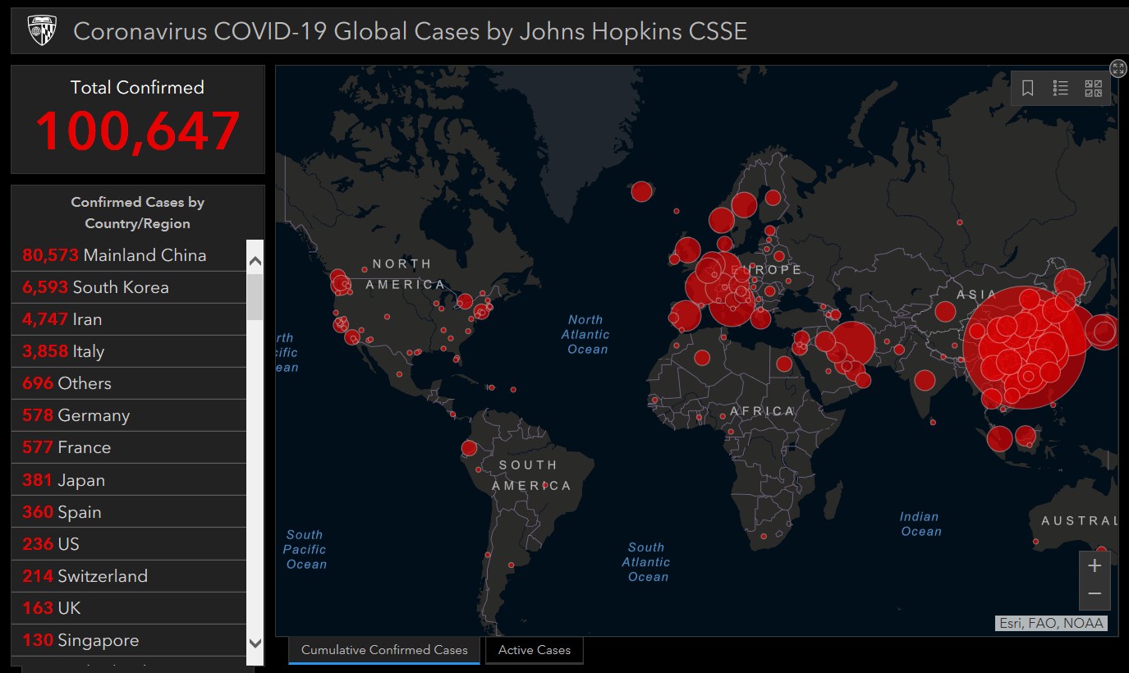Switch to the Active Cases tab
This screenshot has width=1129, height=673.
pos(535,650)
